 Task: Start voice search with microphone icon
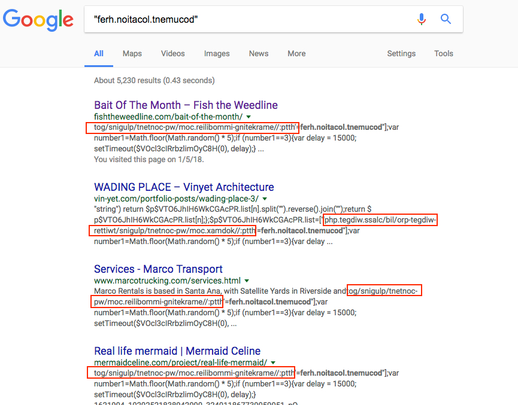click(x=421, y=19)
